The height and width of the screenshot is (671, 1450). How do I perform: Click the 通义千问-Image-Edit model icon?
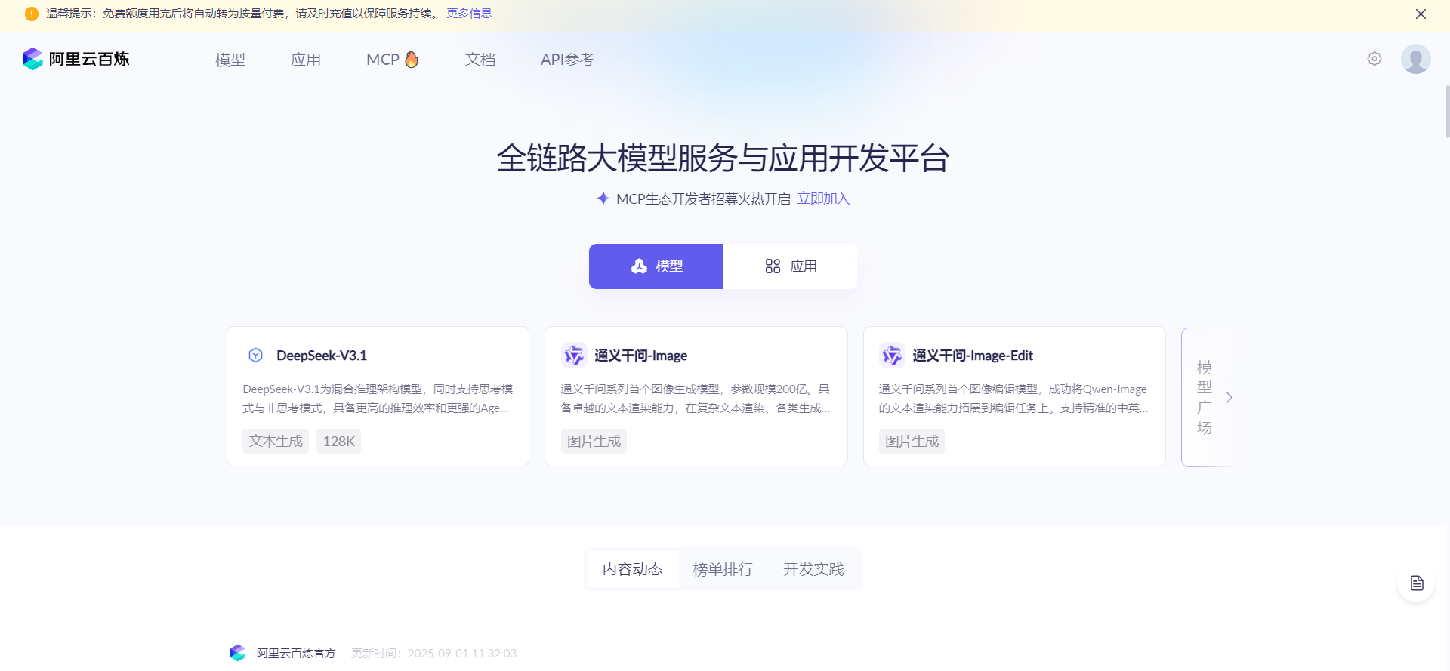(x=892, y=355)
